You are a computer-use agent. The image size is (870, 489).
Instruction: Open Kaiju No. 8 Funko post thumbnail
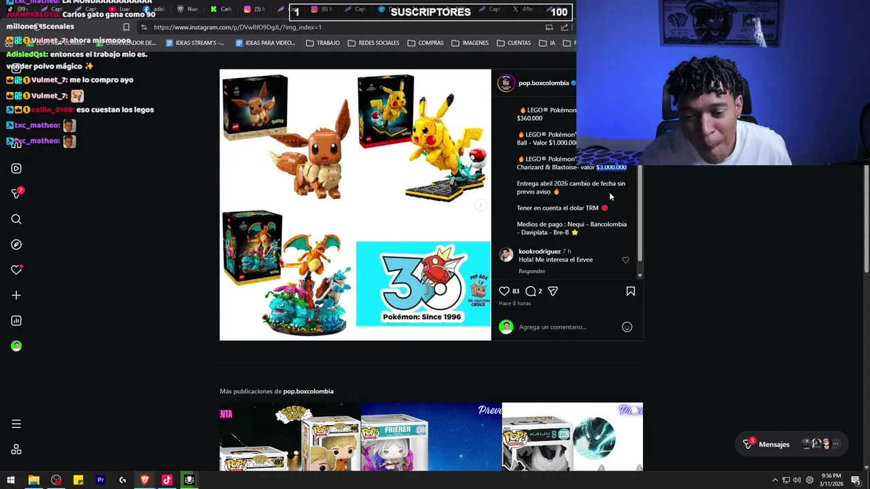pyautogui.click(x=572, y=437)
